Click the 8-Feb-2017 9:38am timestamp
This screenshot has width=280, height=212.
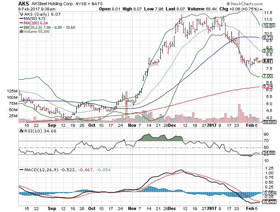tap(37, 9)
